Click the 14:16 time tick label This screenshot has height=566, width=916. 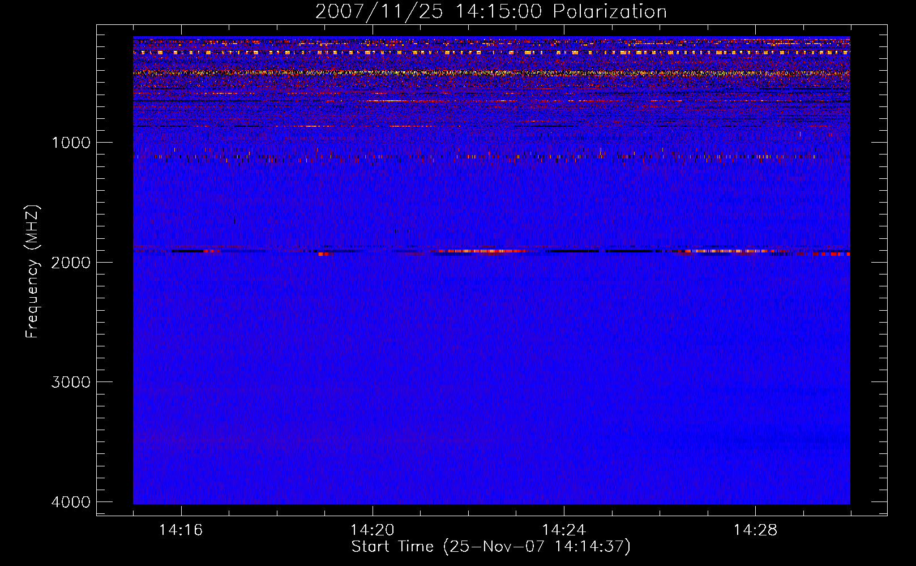[x=181, y=530]
